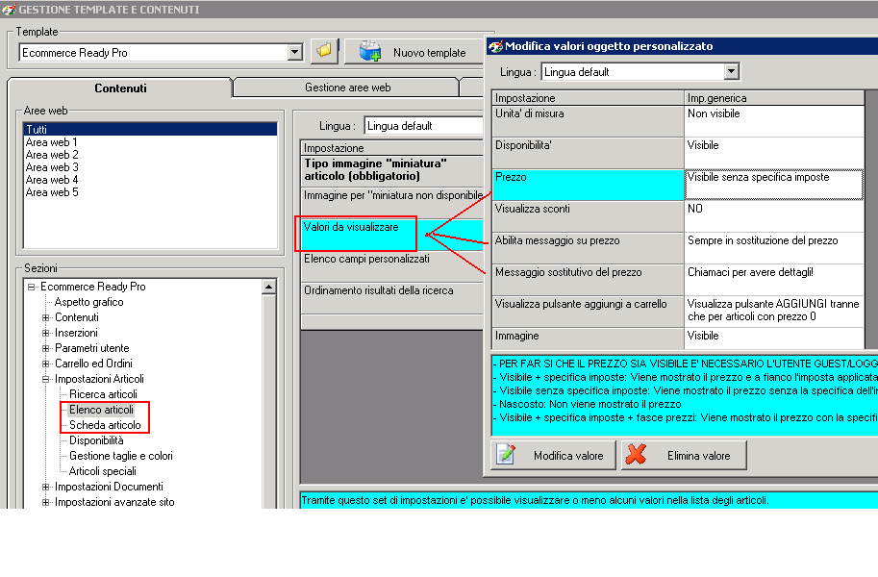Select Elenco articoli tree item
878x577 pixels.
pos(101,410)
